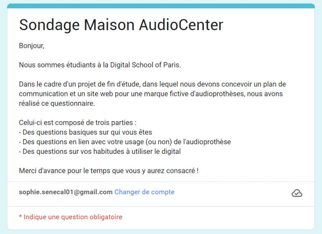Click "Celui-ci est composé de trois parties" line

[78, 123]
